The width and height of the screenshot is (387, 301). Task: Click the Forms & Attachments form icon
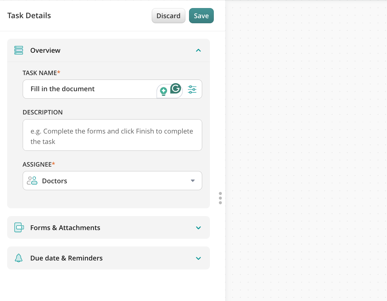pos(19,227)
